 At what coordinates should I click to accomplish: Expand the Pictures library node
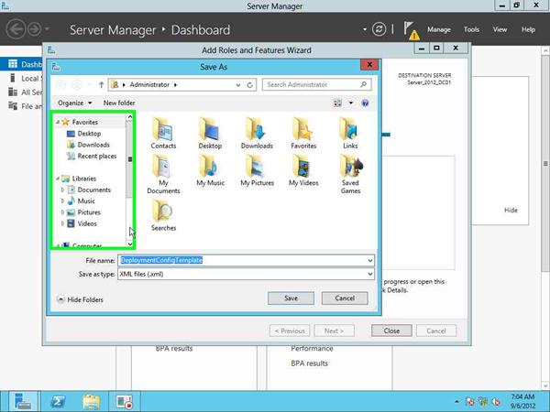[62, 212]
